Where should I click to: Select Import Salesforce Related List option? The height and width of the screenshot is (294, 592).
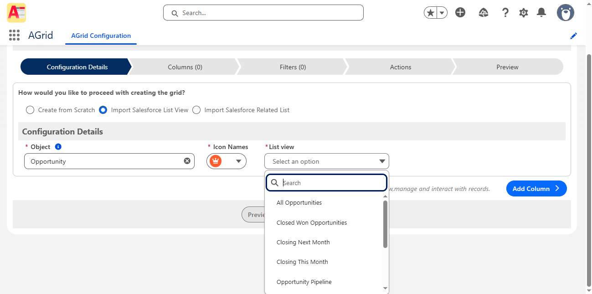(x=196, y=110)
